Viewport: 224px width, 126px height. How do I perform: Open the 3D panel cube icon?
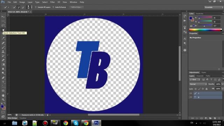point(185,50)
